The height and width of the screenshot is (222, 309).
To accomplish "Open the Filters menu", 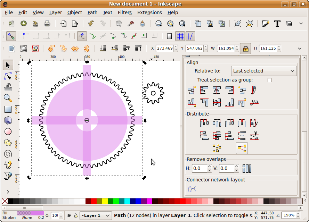I will click(x=125, y=12).
